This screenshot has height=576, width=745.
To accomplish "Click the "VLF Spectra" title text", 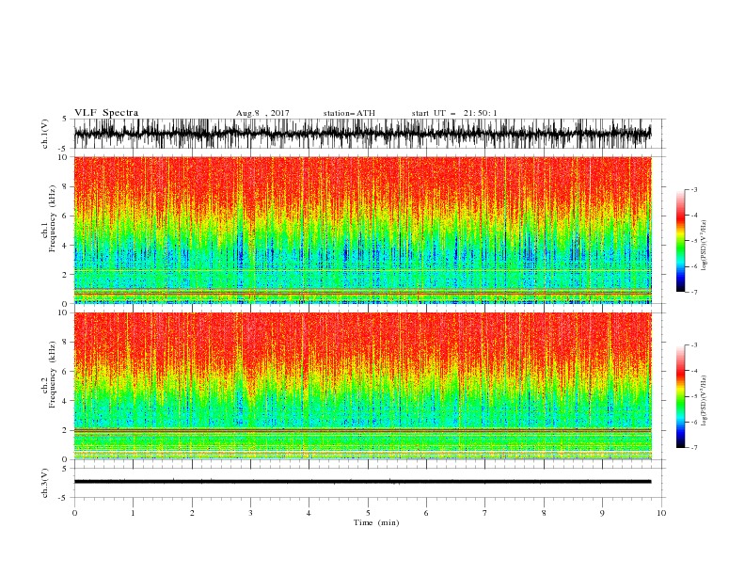I will (106, 113).
